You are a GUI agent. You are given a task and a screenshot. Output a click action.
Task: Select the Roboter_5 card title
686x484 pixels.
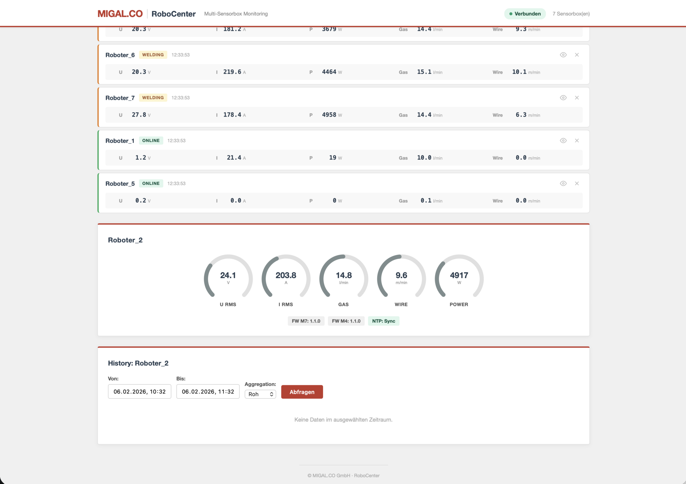[120, 184]
